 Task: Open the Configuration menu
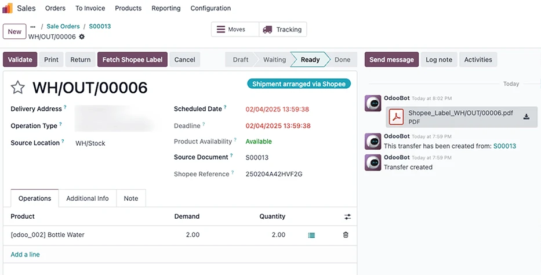tap(211, 8)
